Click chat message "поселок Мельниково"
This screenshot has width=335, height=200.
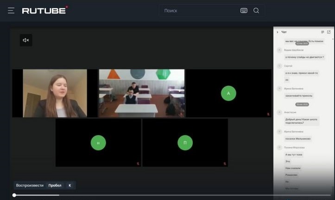[x=298, y=139]
